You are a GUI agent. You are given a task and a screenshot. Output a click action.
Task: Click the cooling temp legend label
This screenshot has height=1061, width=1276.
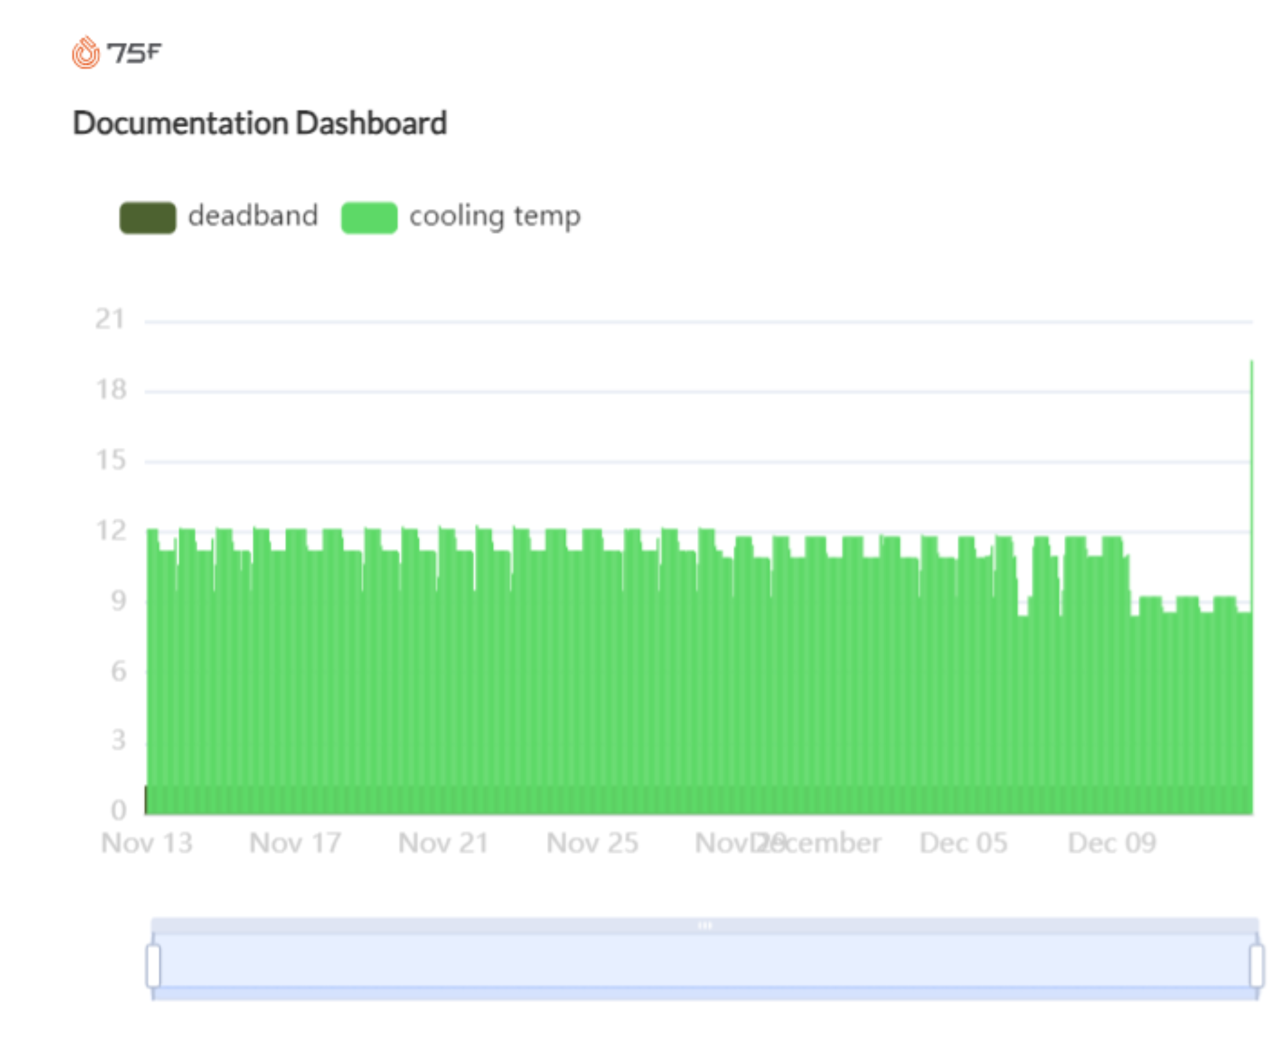(495, 217)
